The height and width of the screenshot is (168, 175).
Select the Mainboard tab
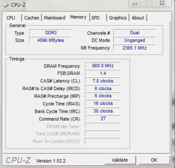pyautogui.click(x=55, y=18)
